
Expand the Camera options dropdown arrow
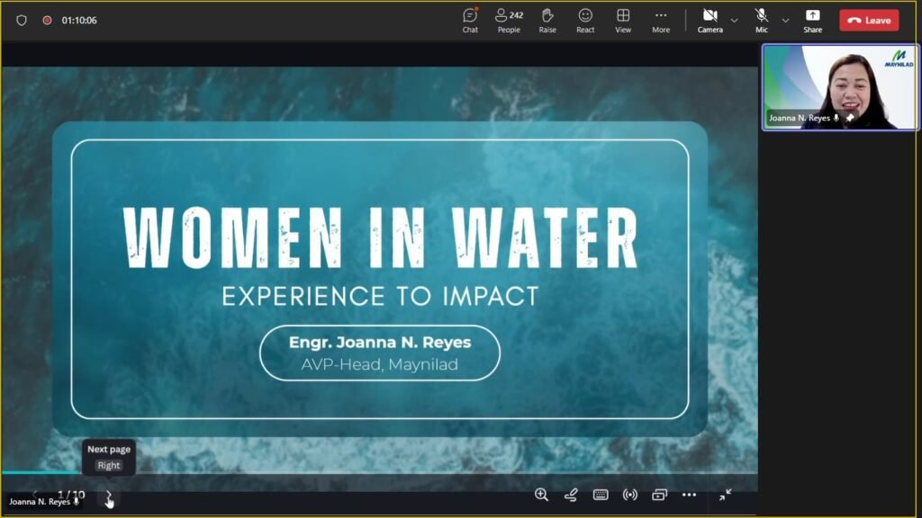(x=734, y=20)
